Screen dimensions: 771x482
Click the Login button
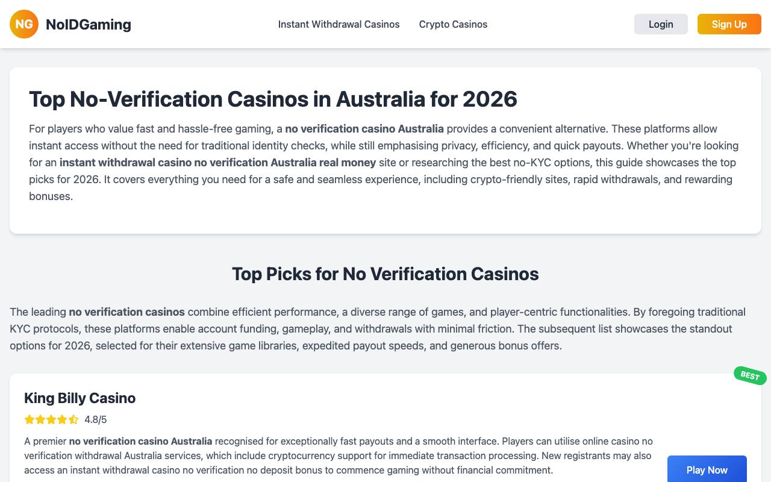click(661, 24)
